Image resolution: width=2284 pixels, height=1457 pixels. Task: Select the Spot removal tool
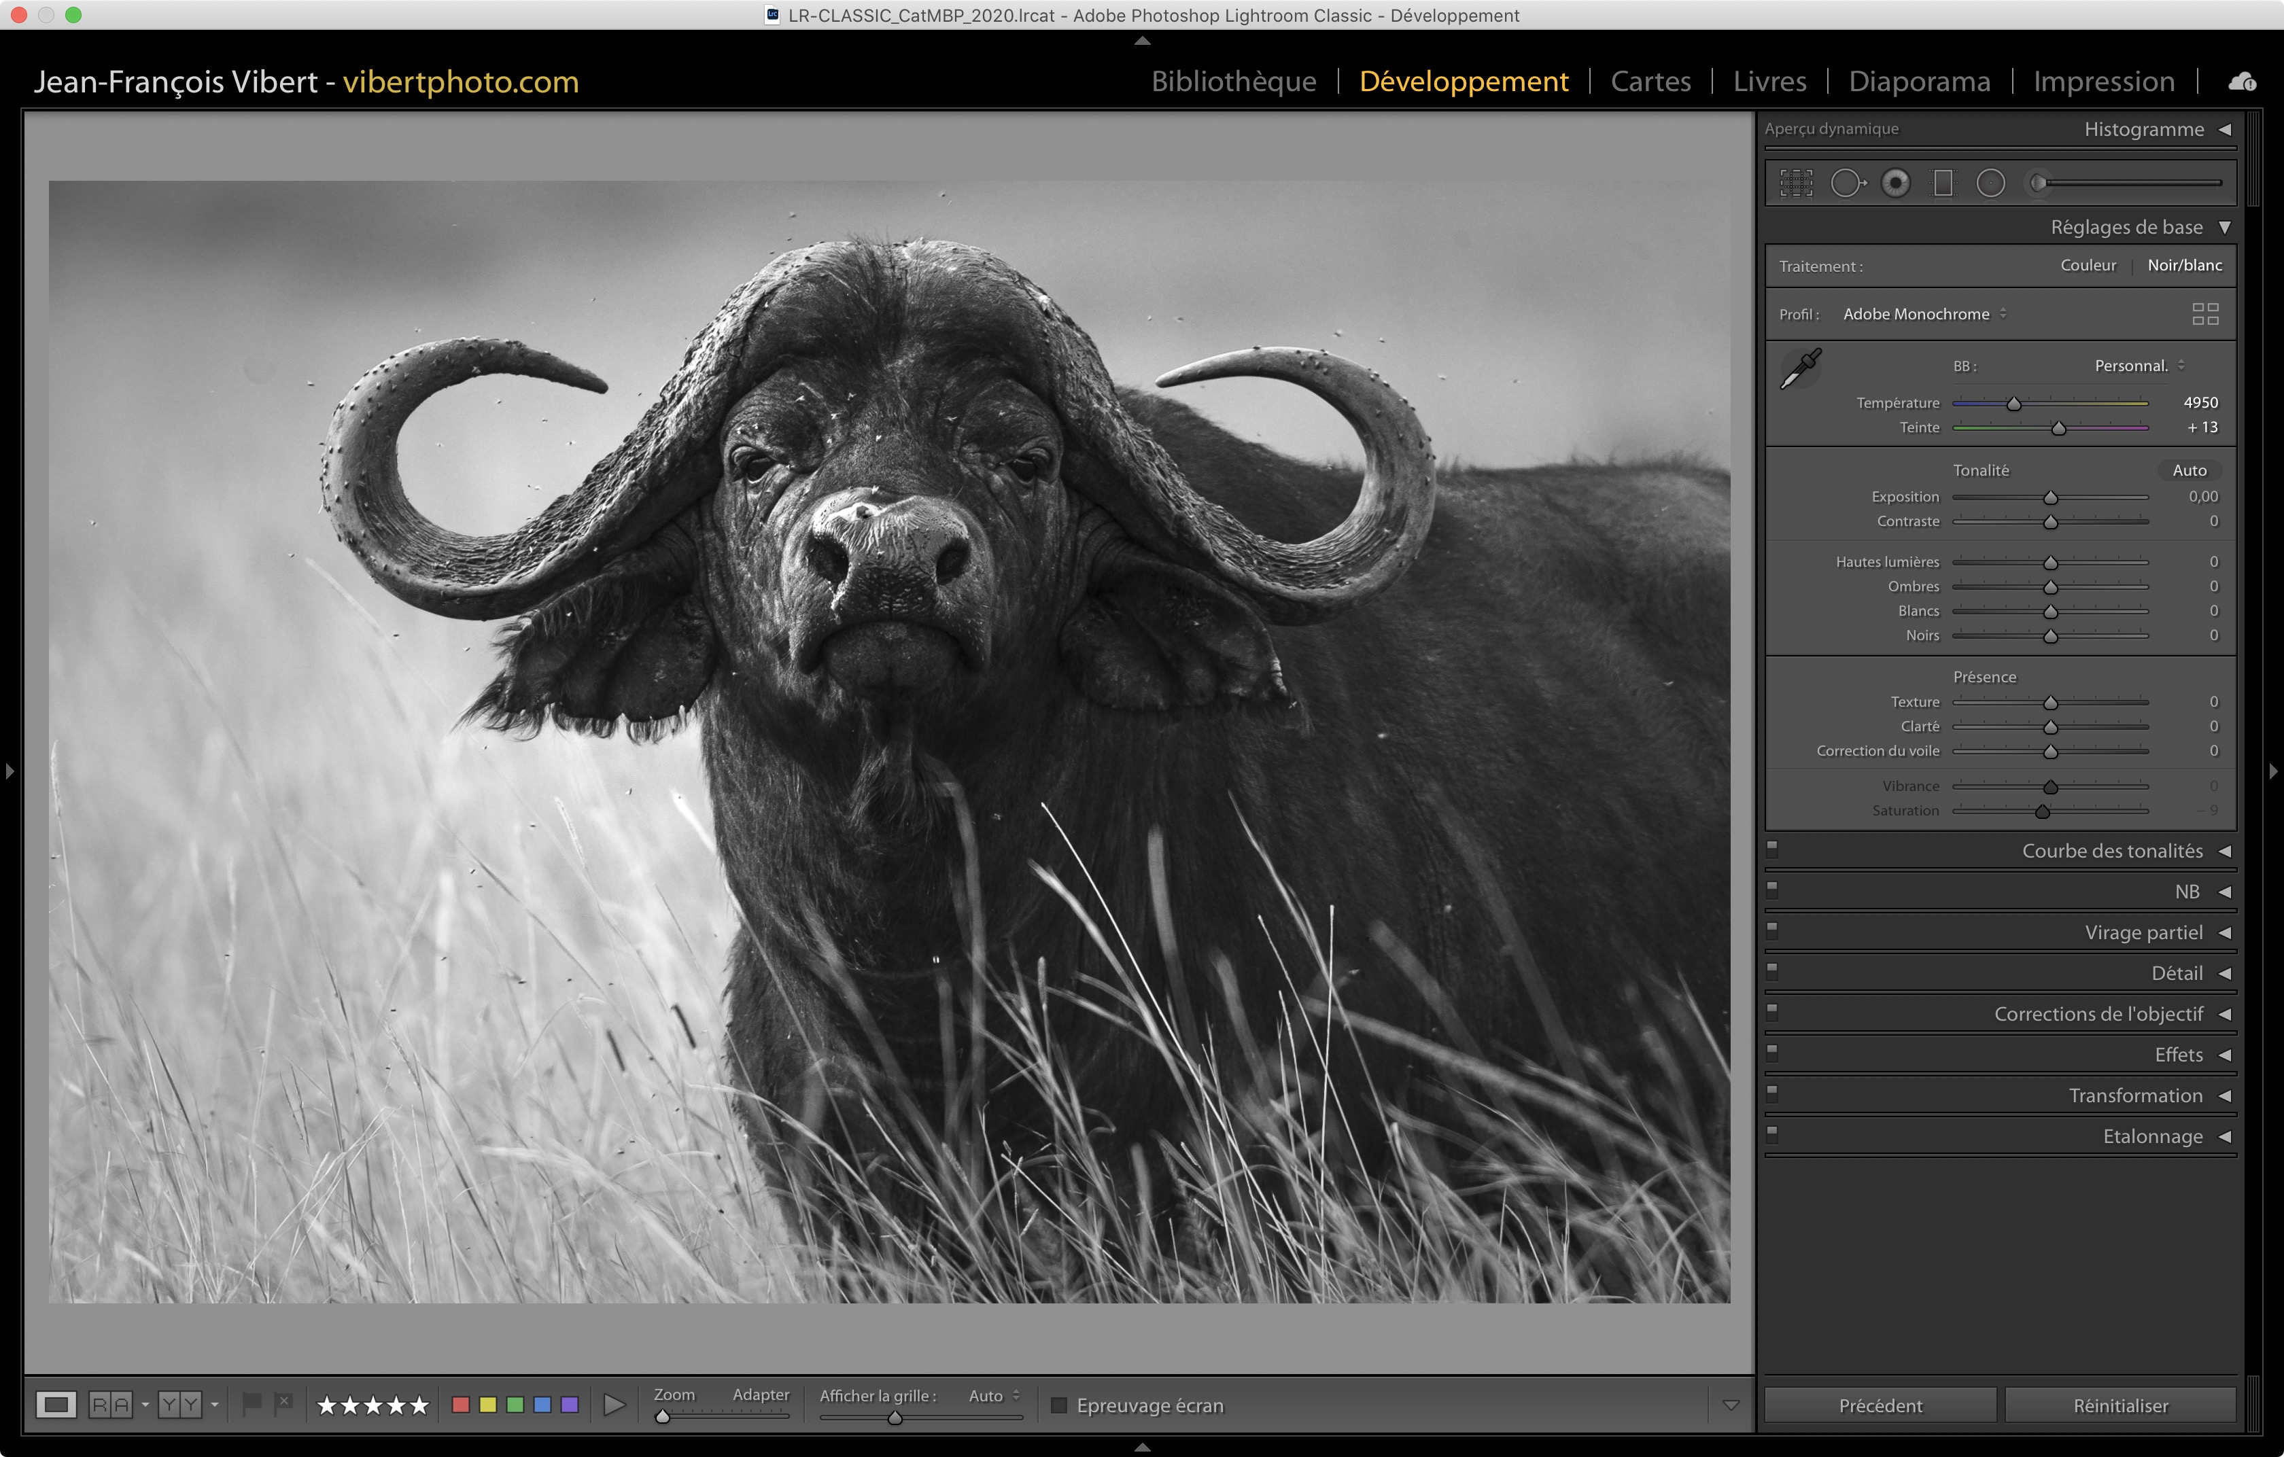click(x=1846, y=183)
